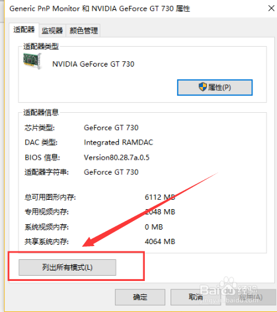This screenshot has height=312, width=277.
Task: Select the NVIDIA GeForce GT 730 adapter name
Action: 93,64
